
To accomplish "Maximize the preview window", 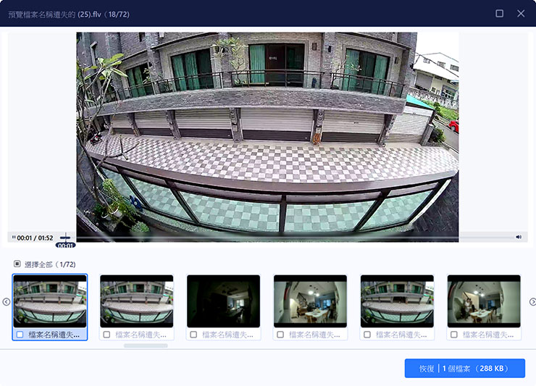I will pos(499,13).
